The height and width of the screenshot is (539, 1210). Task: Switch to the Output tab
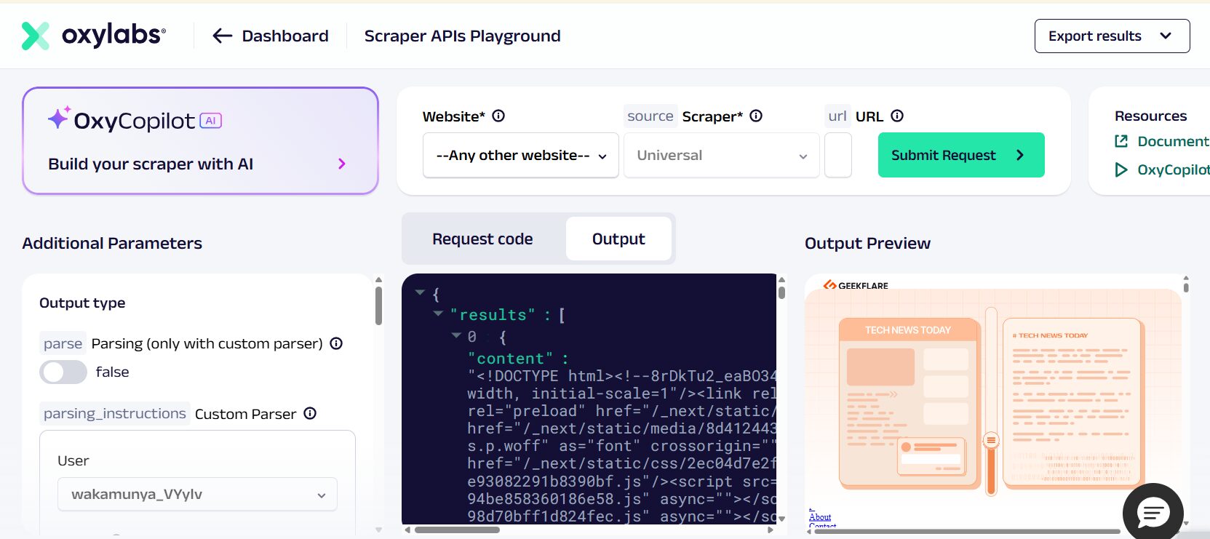point(618,239)
